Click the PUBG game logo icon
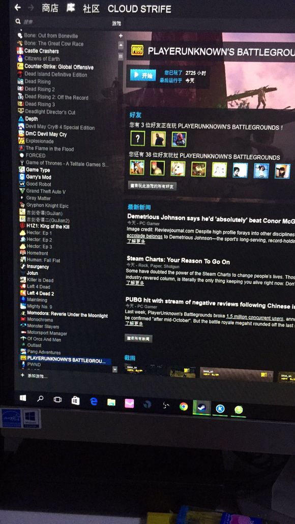295x524 pixels. click(x=137, y=51)
